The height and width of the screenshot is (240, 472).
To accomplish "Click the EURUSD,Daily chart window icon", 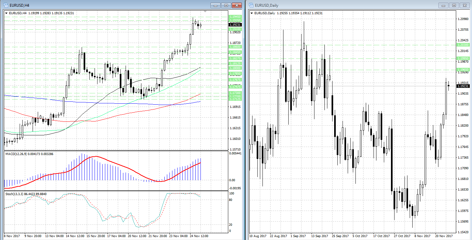I will coord(251,5).
